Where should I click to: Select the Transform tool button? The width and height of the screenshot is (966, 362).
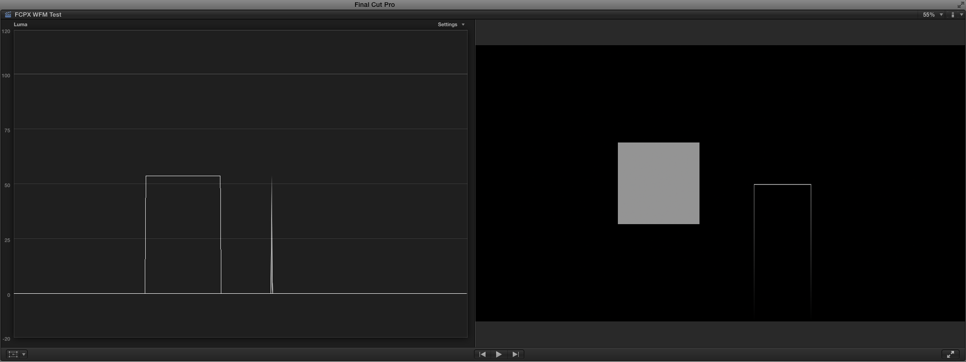pyautogui.click(x=13, y=354)
